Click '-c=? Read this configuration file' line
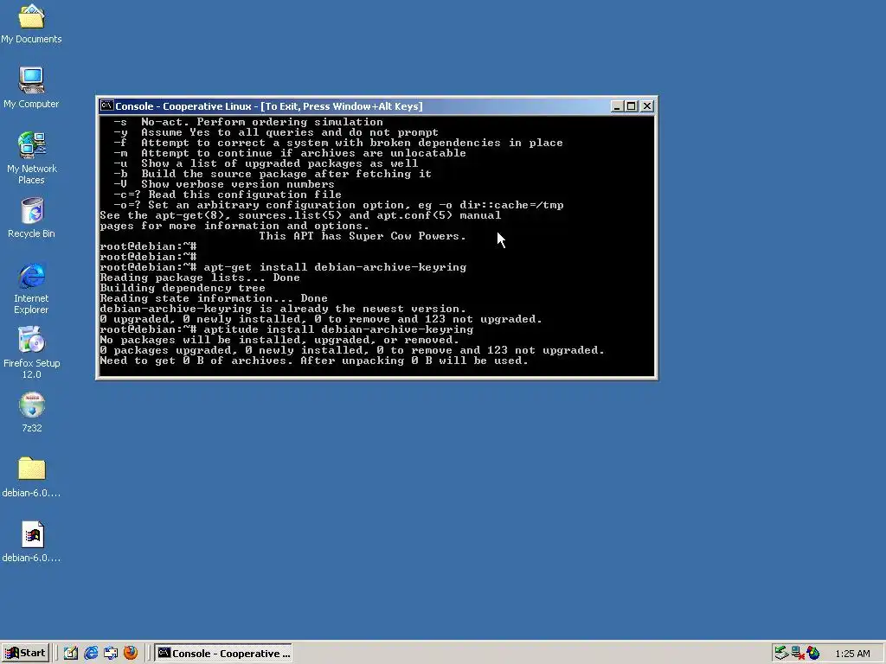 pyautogui.click(x=228, y=195)
